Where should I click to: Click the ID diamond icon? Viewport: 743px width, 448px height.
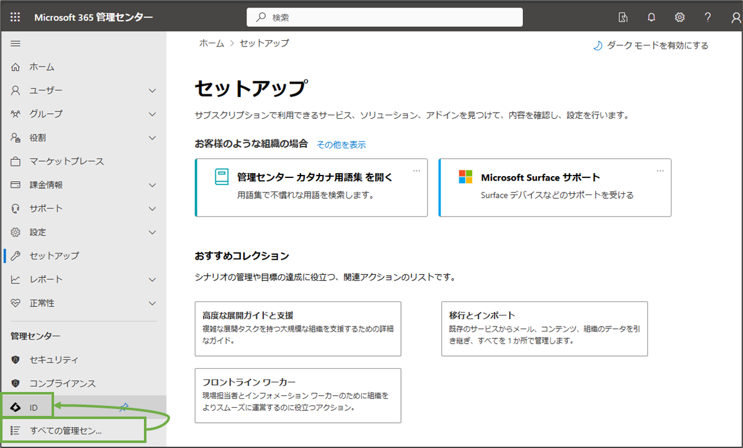click(x=16, y=407)
